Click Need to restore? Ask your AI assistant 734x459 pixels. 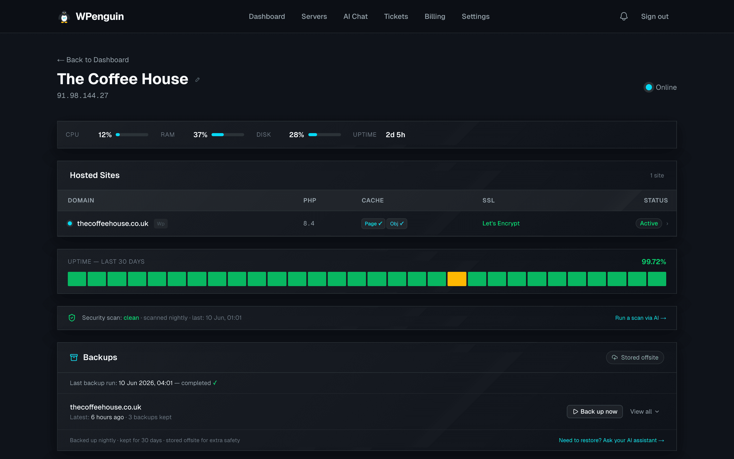click(x=611, y=440)
